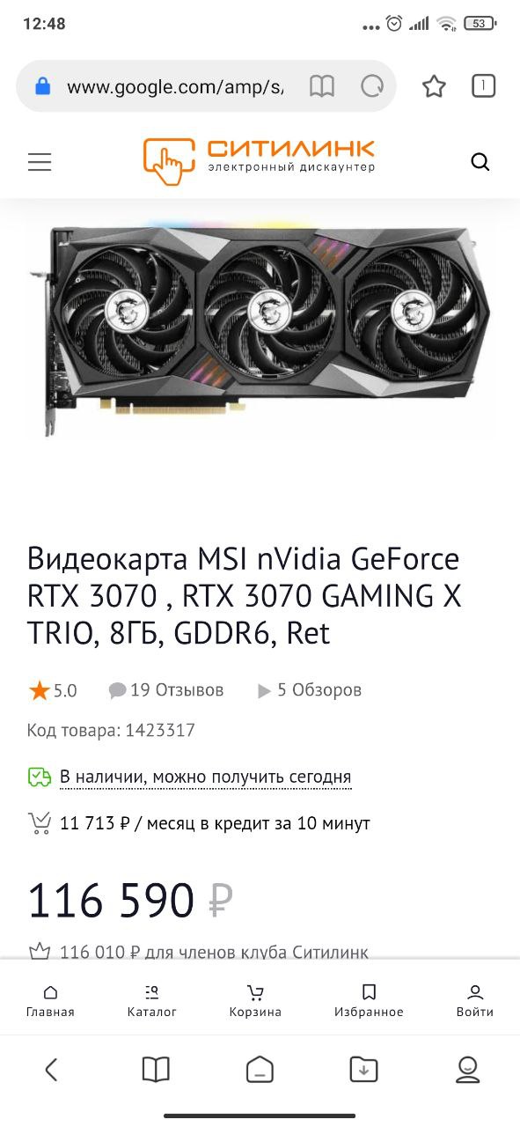Open the Каталог tab
The height and width of the screenshot is (1127, 520).
152,1001
